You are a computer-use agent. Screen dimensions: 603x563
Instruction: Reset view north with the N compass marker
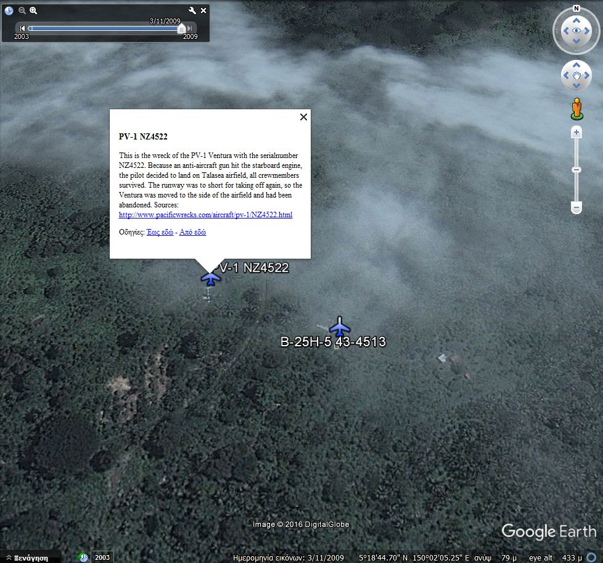pos(576,9)
